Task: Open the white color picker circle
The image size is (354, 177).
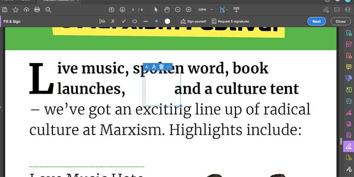Action: coord(167,21)
